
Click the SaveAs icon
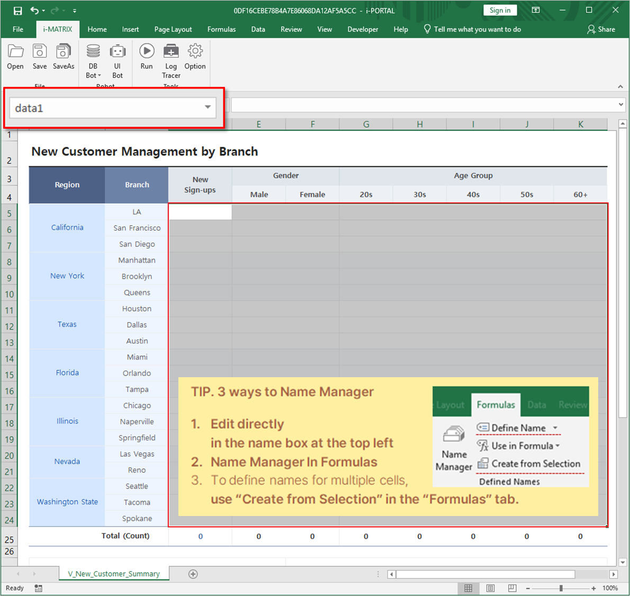pos(64,51)
